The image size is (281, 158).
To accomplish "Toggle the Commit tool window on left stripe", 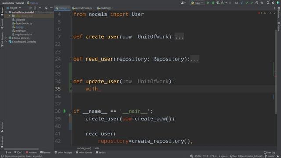I will 2,24.
